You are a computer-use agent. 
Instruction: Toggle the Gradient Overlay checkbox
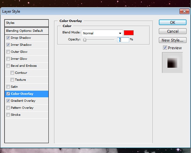click(8, 101)
